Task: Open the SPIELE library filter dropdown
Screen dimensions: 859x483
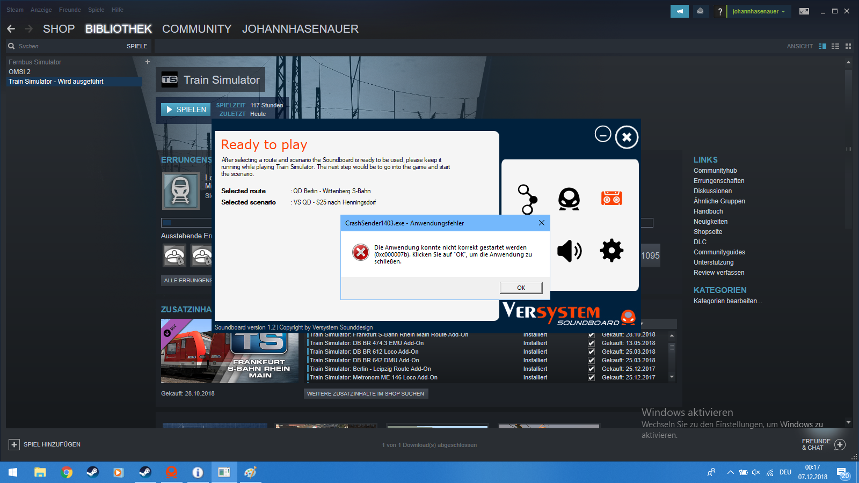Action: coord(137,46)
